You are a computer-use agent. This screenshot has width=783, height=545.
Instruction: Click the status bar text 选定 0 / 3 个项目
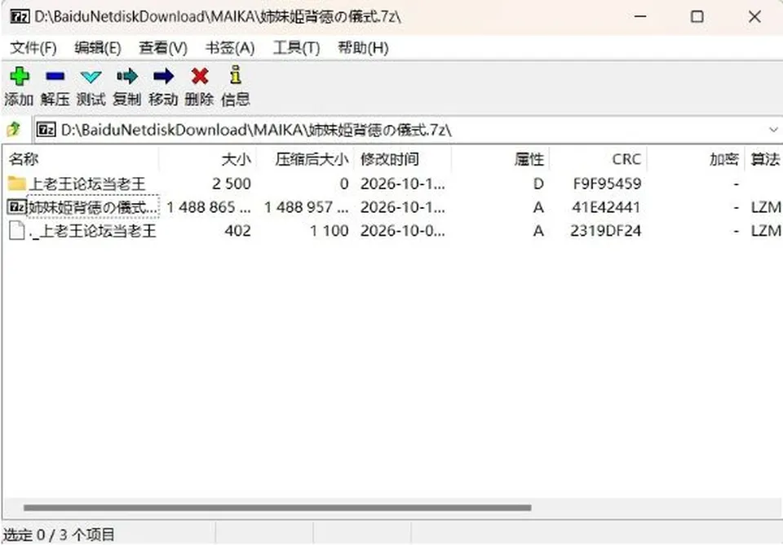click(x=59, y=534)
